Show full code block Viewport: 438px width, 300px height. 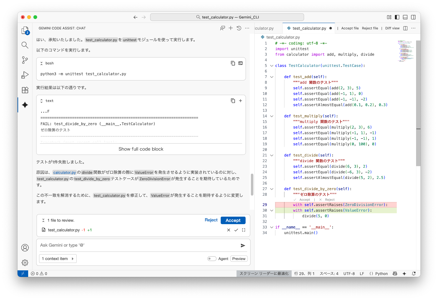(141, 149)
